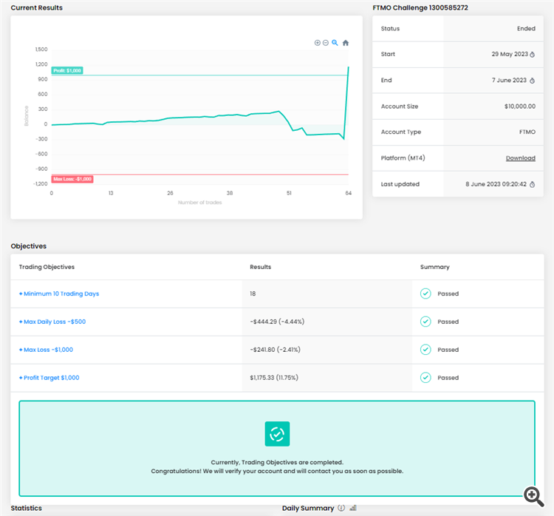Click the Last updated label
Viewport: 554px width, 516px height.
point(400,184)
